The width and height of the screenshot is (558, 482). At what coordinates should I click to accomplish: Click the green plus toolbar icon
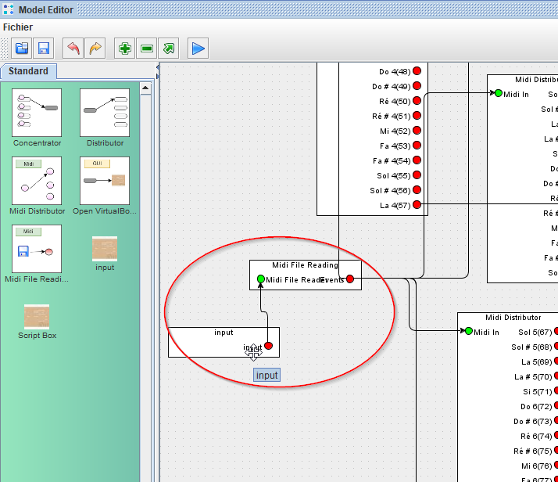124,49
